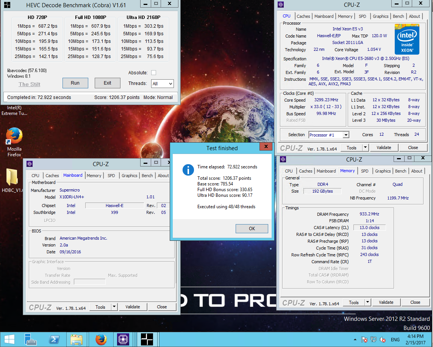Select HEVC Benchmark taskbar icon
Image resolution: width=433 pixels, height=347 pixels.
(x=147, y=339)
